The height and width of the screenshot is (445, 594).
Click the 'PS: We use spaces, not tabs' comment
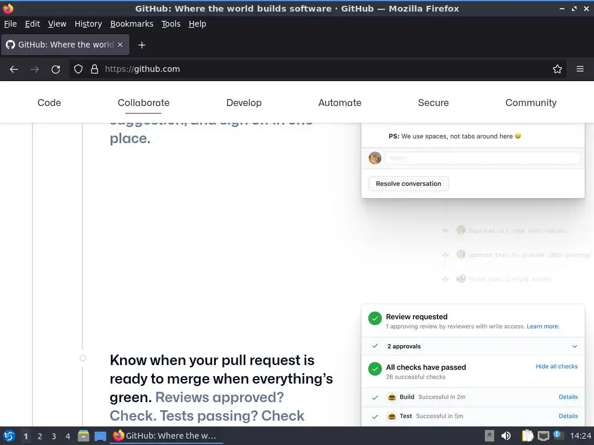coord(455,136)
